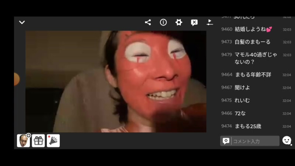Select the comment 結婚しようね

254,29
